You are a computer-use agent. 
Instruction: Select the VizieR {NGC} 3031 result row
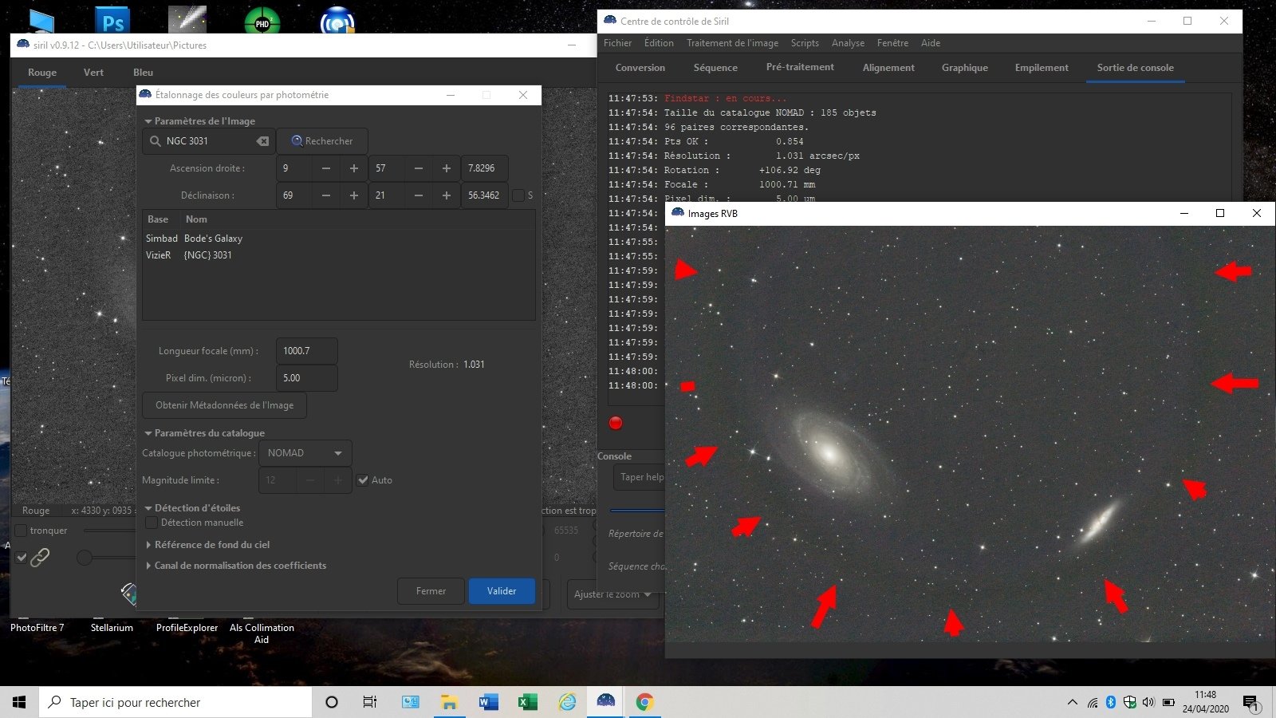(x=338, y=255)
